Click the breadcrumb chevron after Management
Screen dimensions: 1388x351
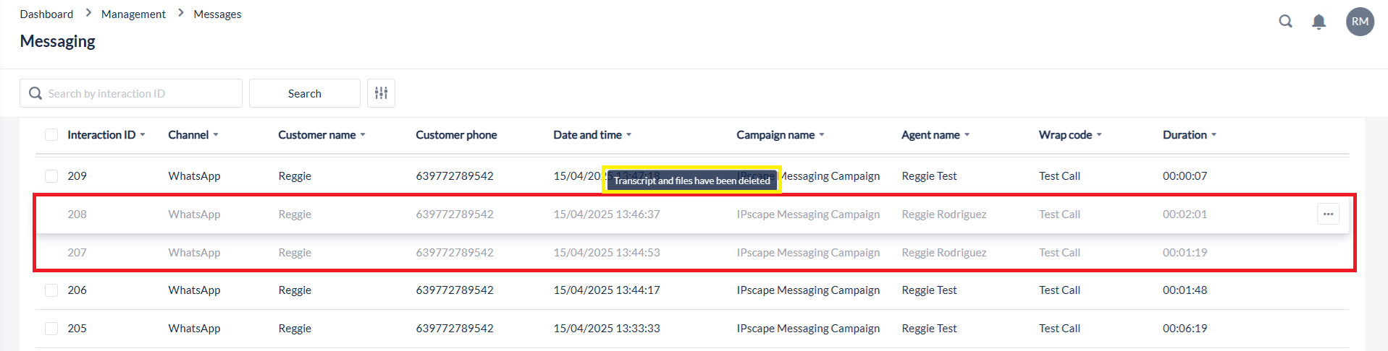[180, 13]
